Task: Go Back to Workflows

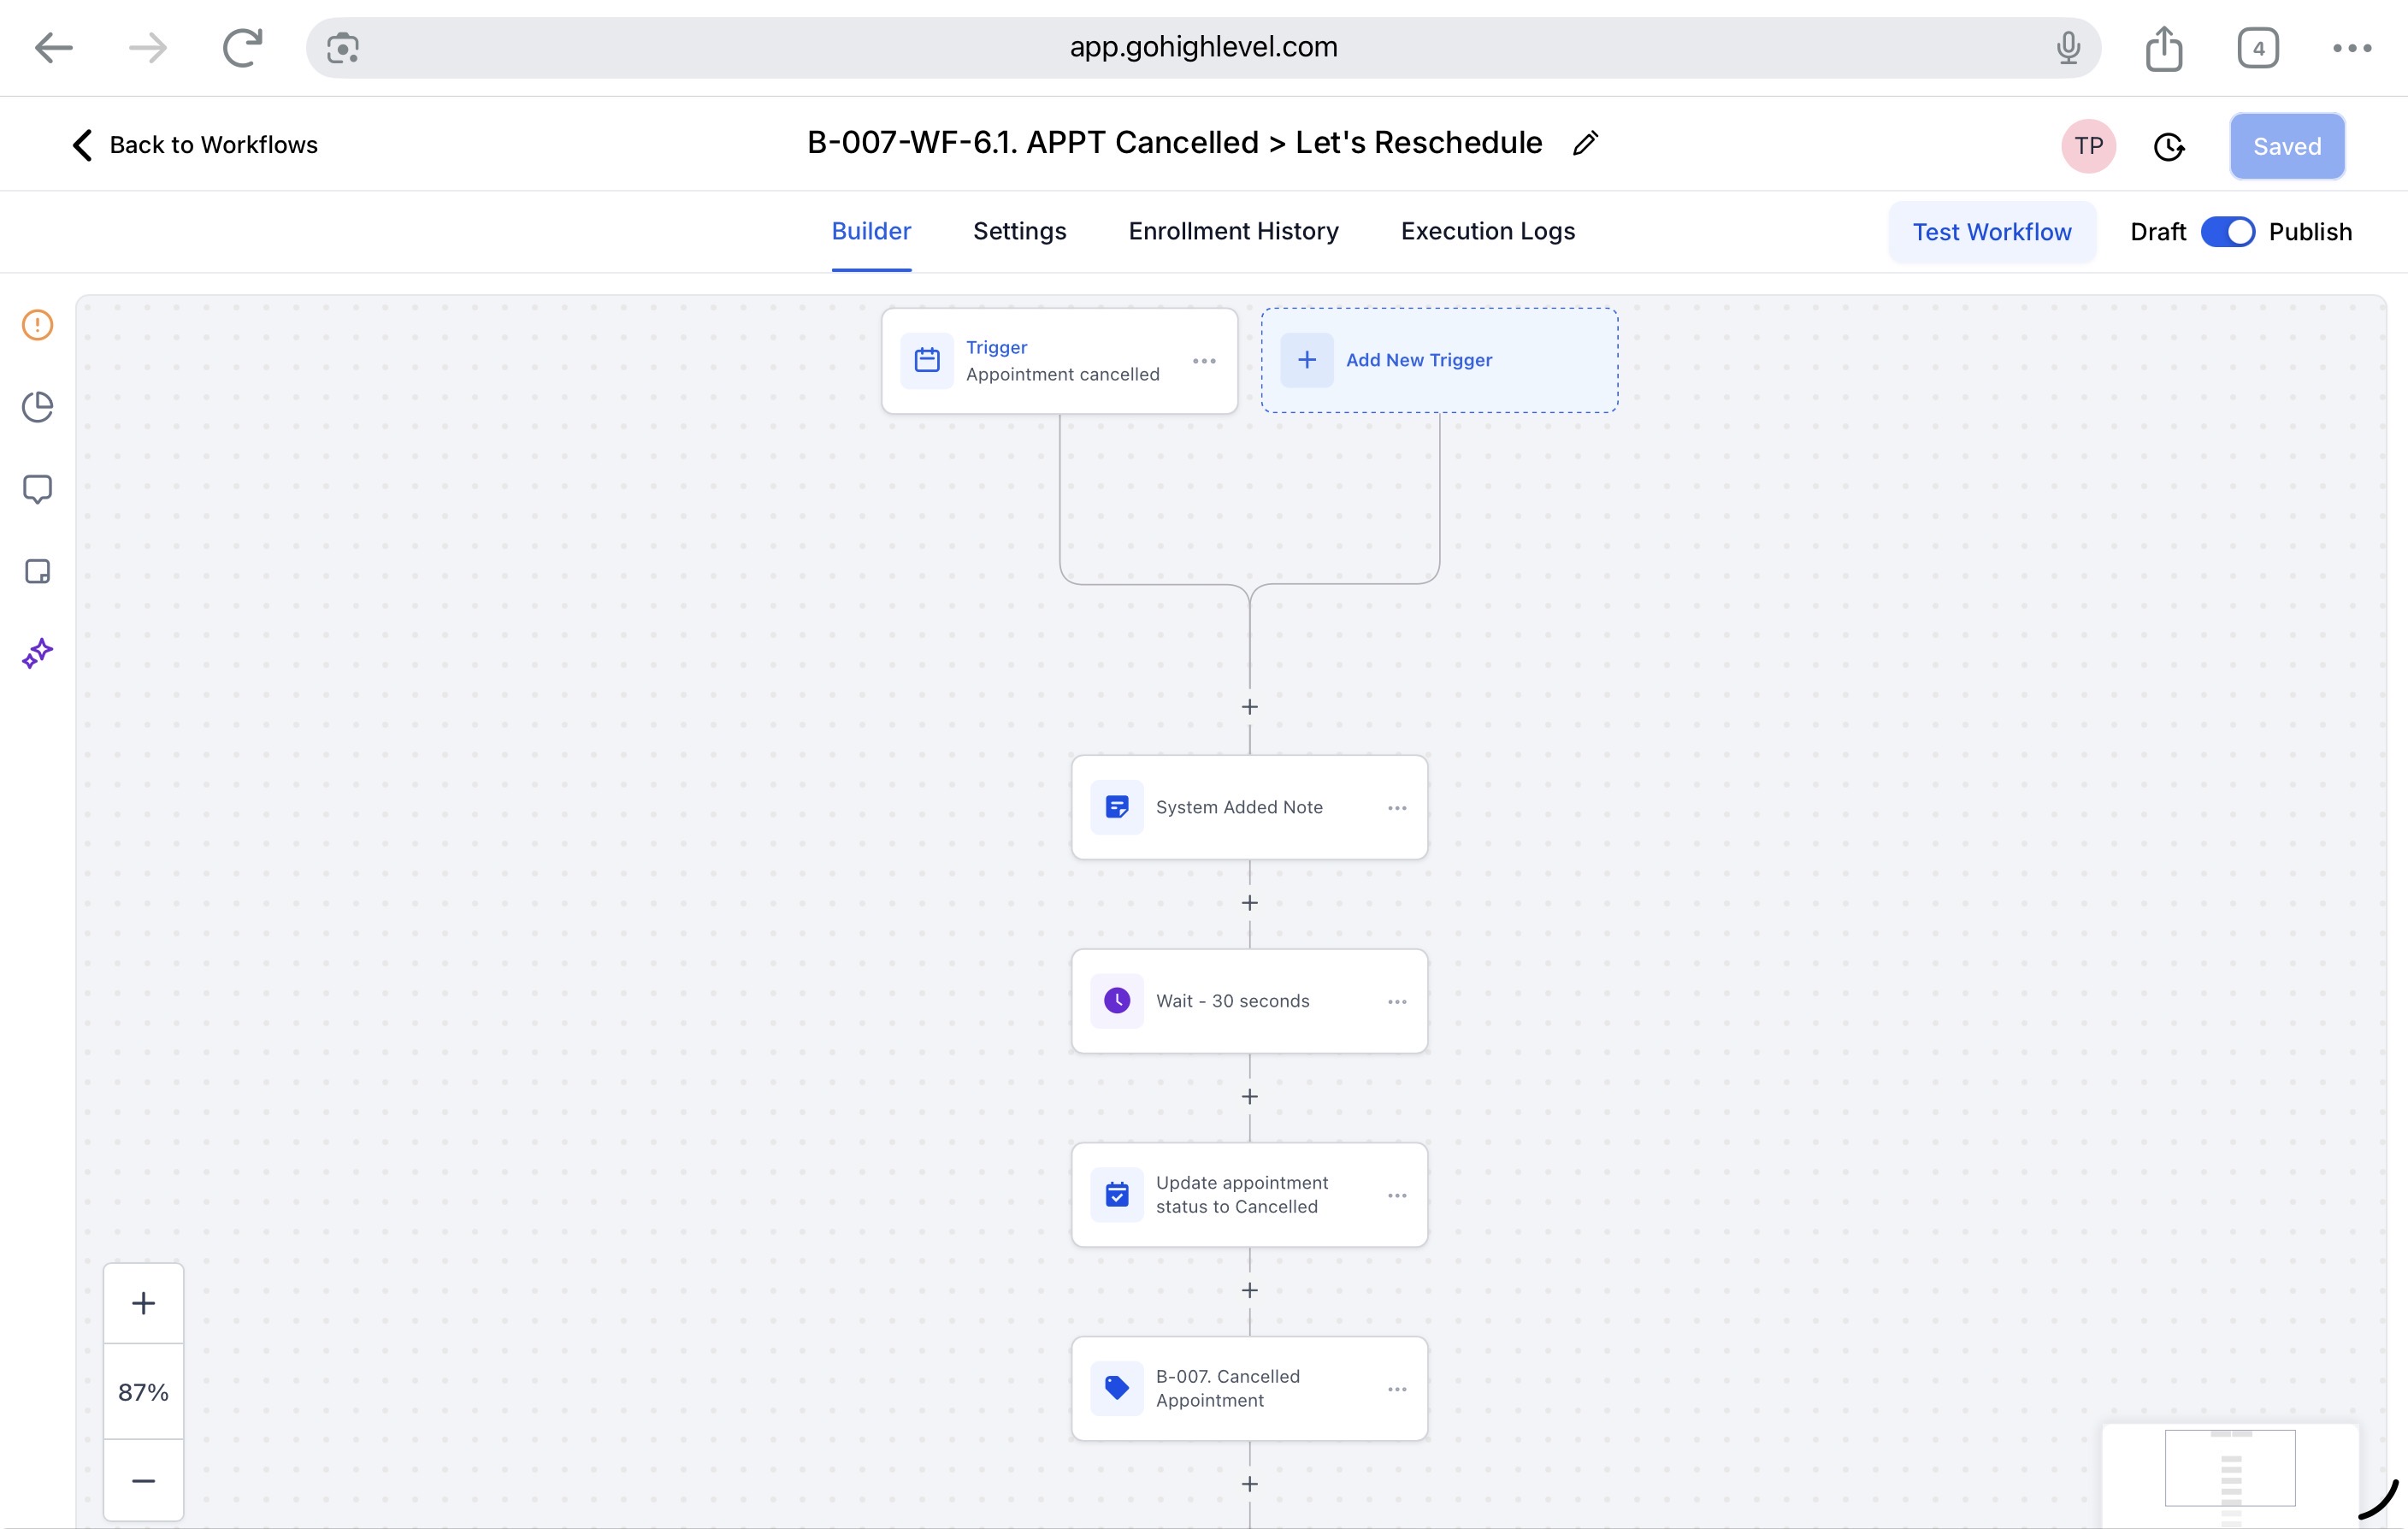Action: [195, 145]
